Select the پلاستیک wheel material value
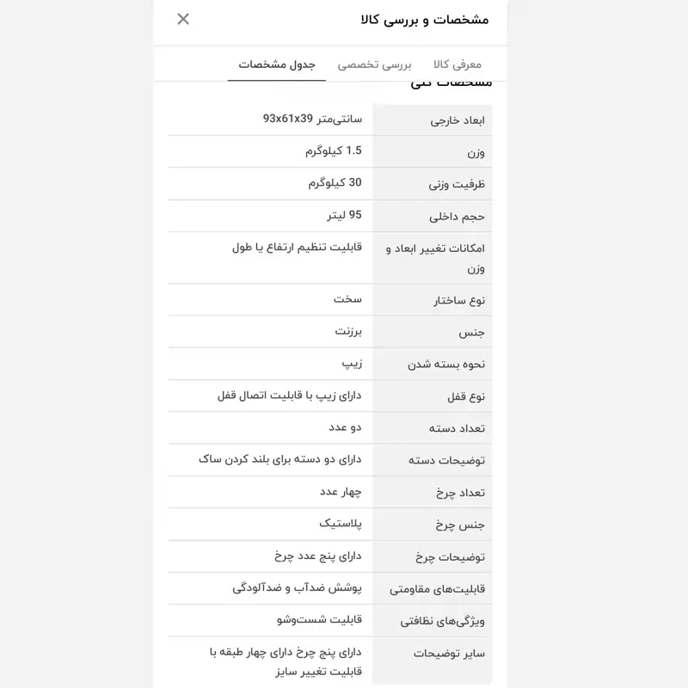 (341, 524)
